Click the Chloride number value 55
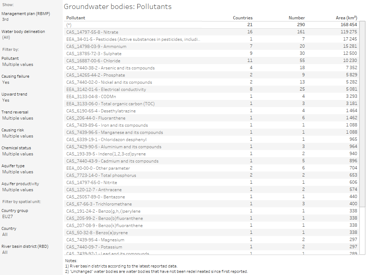The height and width of the screenshot is (275, 367). coord(302,61)
